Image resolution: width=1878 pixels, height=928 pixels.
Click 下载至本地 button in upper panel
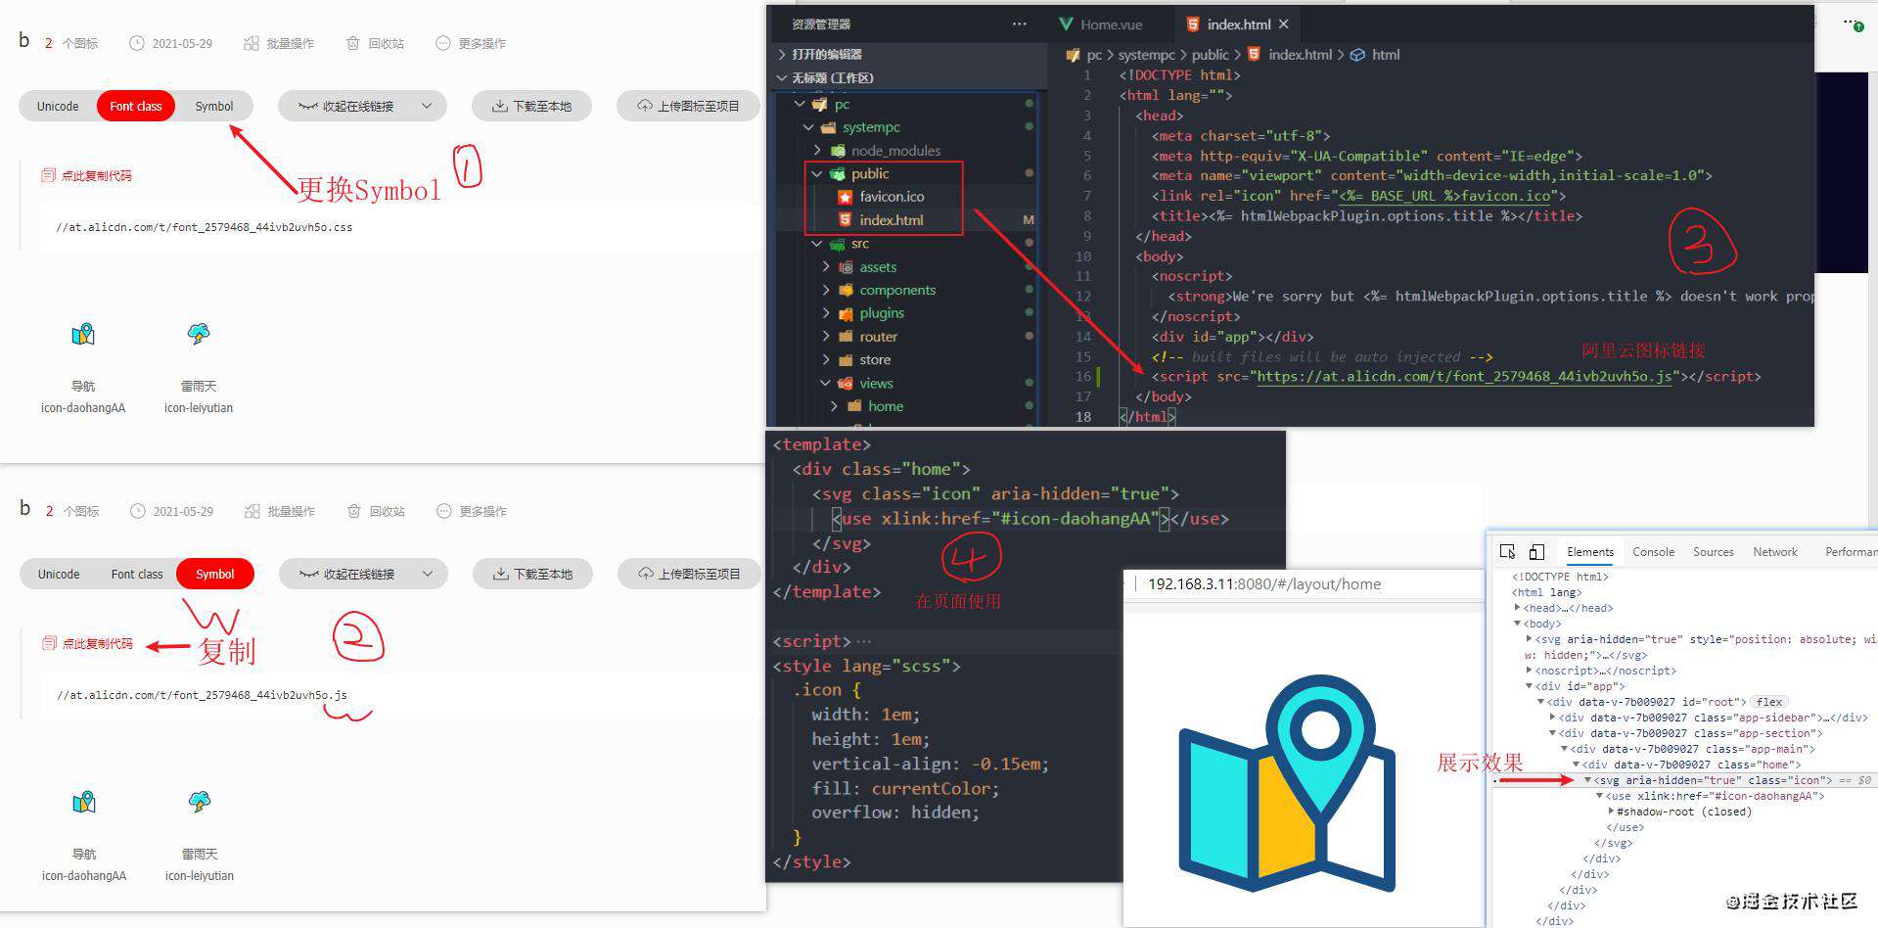pyautogui.click(x=531, y=106)
